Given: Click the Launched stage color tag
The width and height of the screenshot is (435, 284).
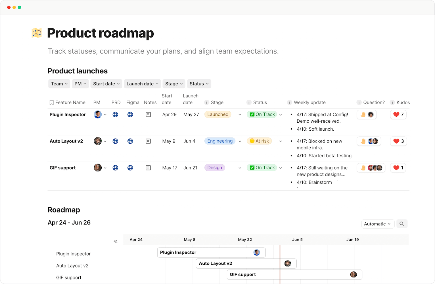Looking at the screenshot, I should [x=217, y=114].
